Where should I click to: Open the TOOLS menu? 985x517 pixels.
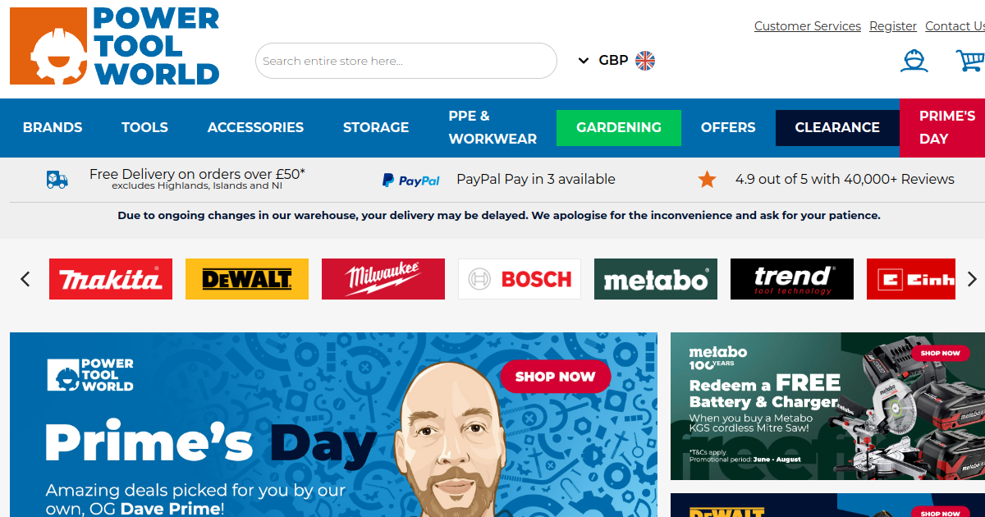click(144, 127)
